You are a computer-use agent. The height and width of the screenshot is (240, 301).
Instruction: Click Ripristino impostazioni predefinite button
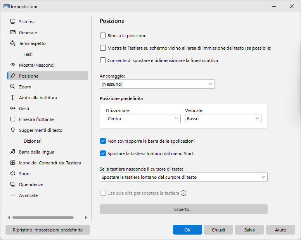tap(48, 230)
